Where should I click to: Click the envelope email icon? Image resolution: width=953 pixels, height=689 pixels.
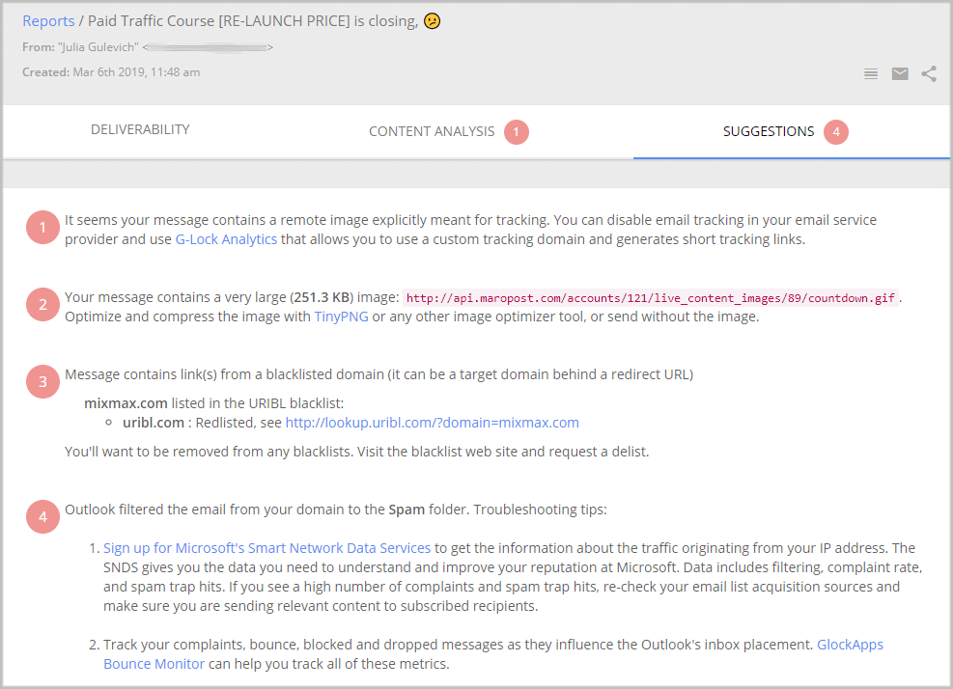click(x=900, y=74)
